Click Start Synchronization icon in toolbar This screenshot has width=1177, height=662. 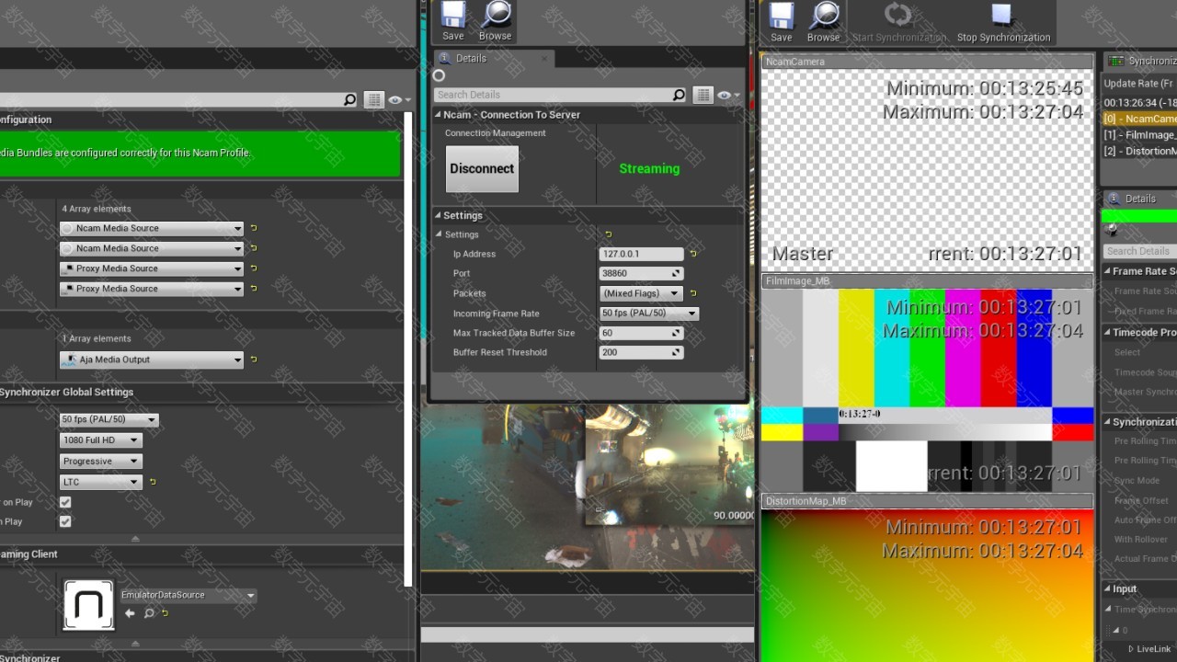pyautogui.click(x=897, y=17)
